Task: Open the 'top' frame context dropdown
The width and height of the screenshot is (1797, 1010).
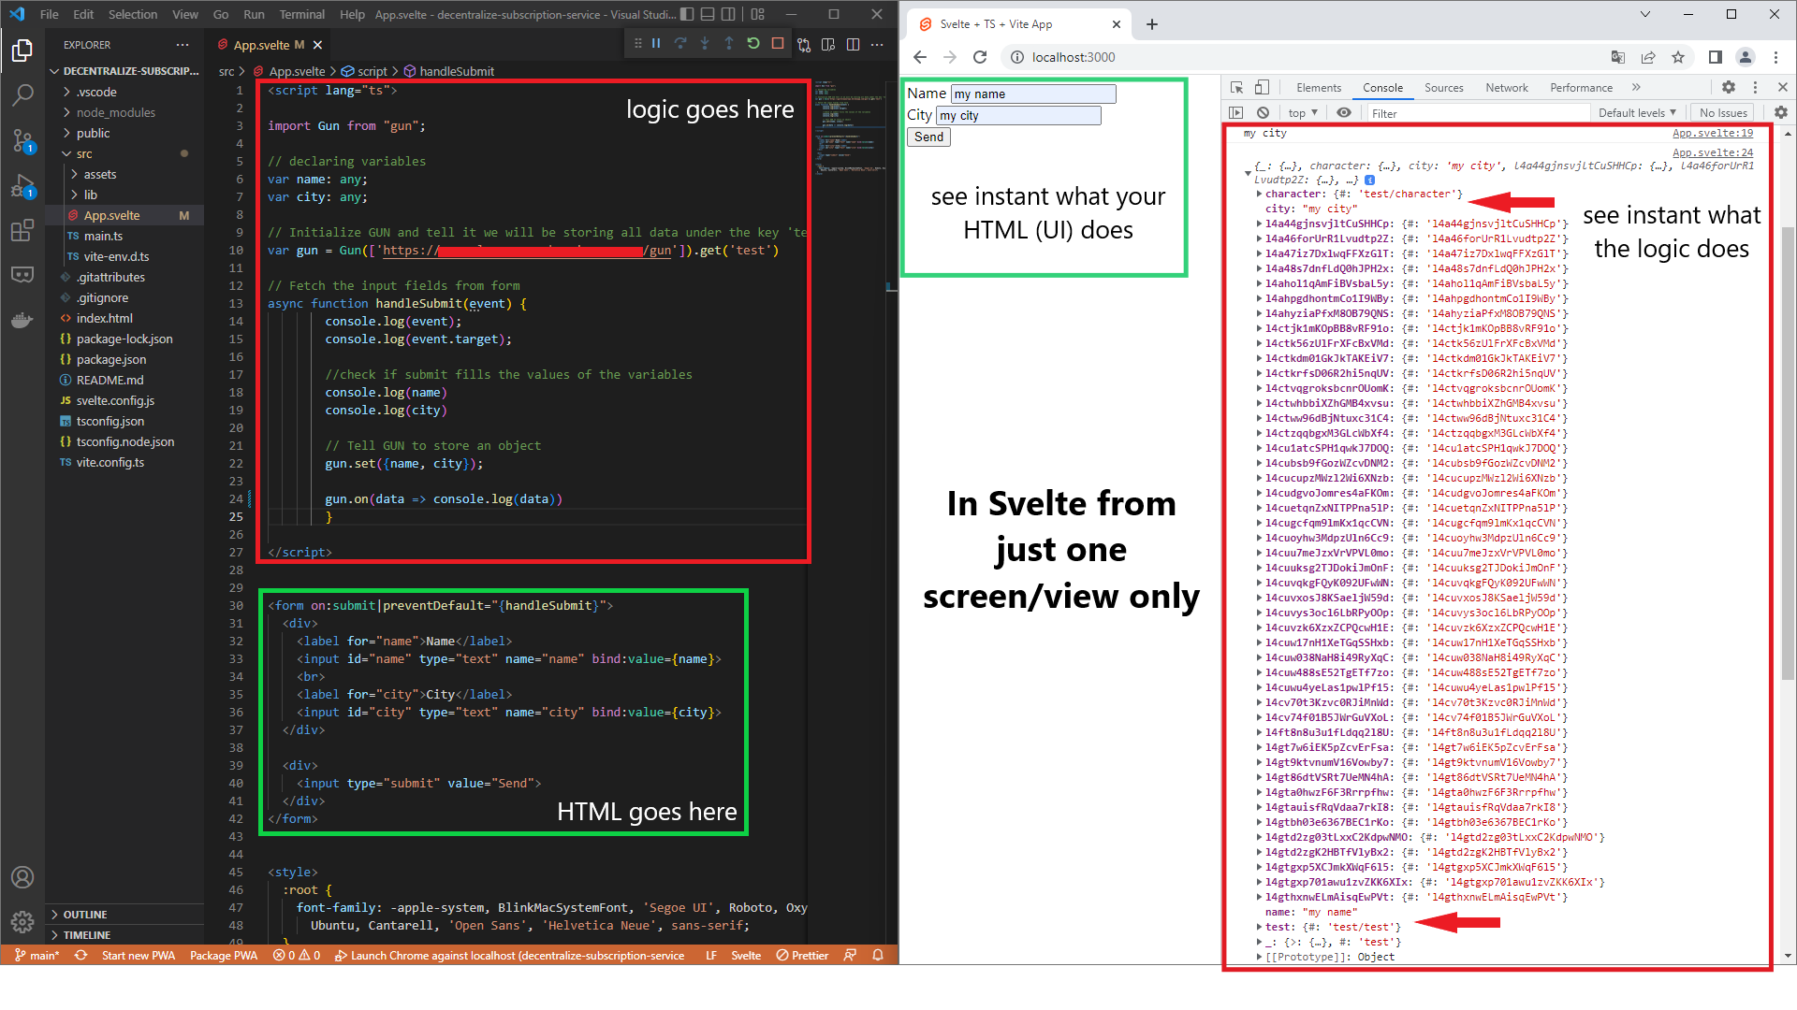Action: [x=1302, y=112]
